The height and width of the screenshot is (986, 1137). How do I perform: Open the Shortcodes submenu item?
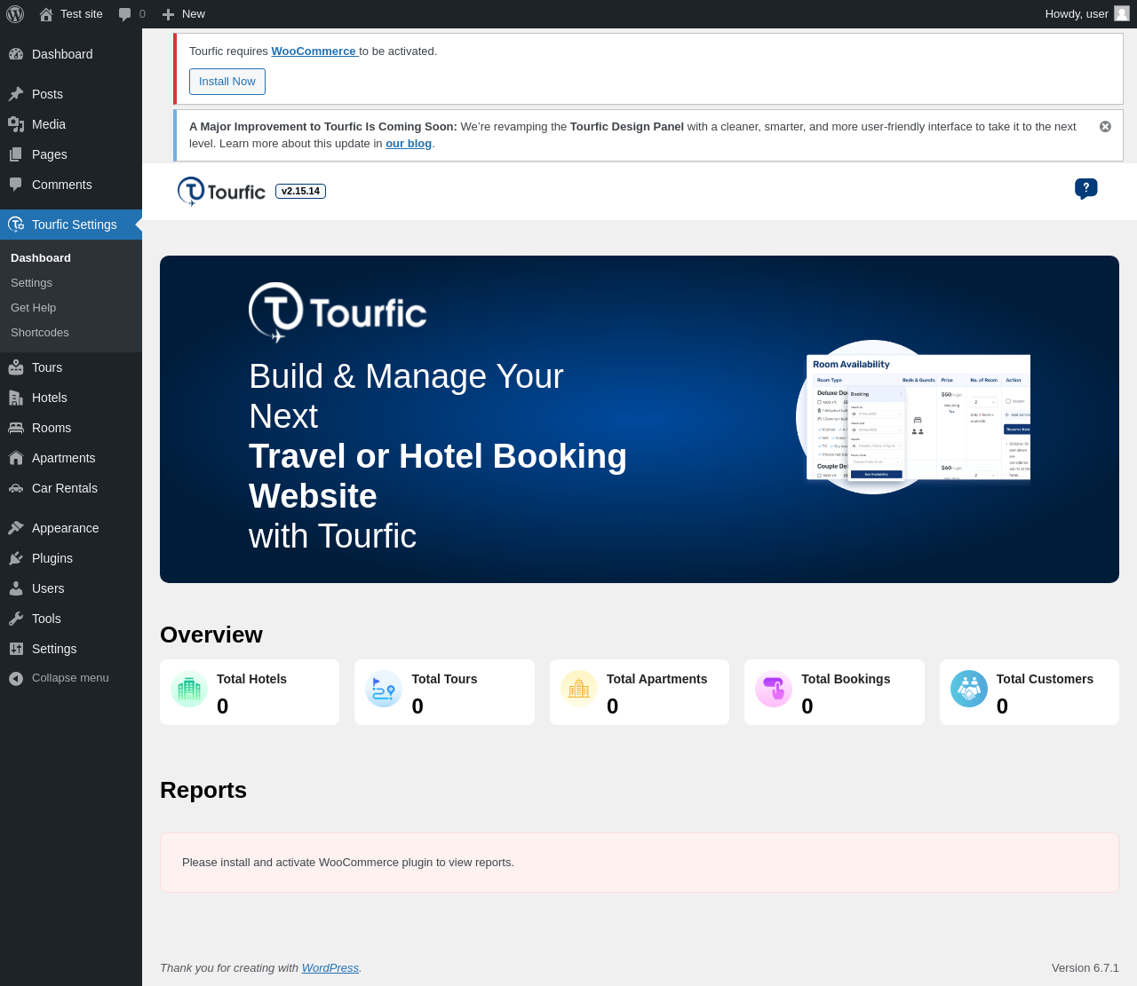click(x=40, y=333)
